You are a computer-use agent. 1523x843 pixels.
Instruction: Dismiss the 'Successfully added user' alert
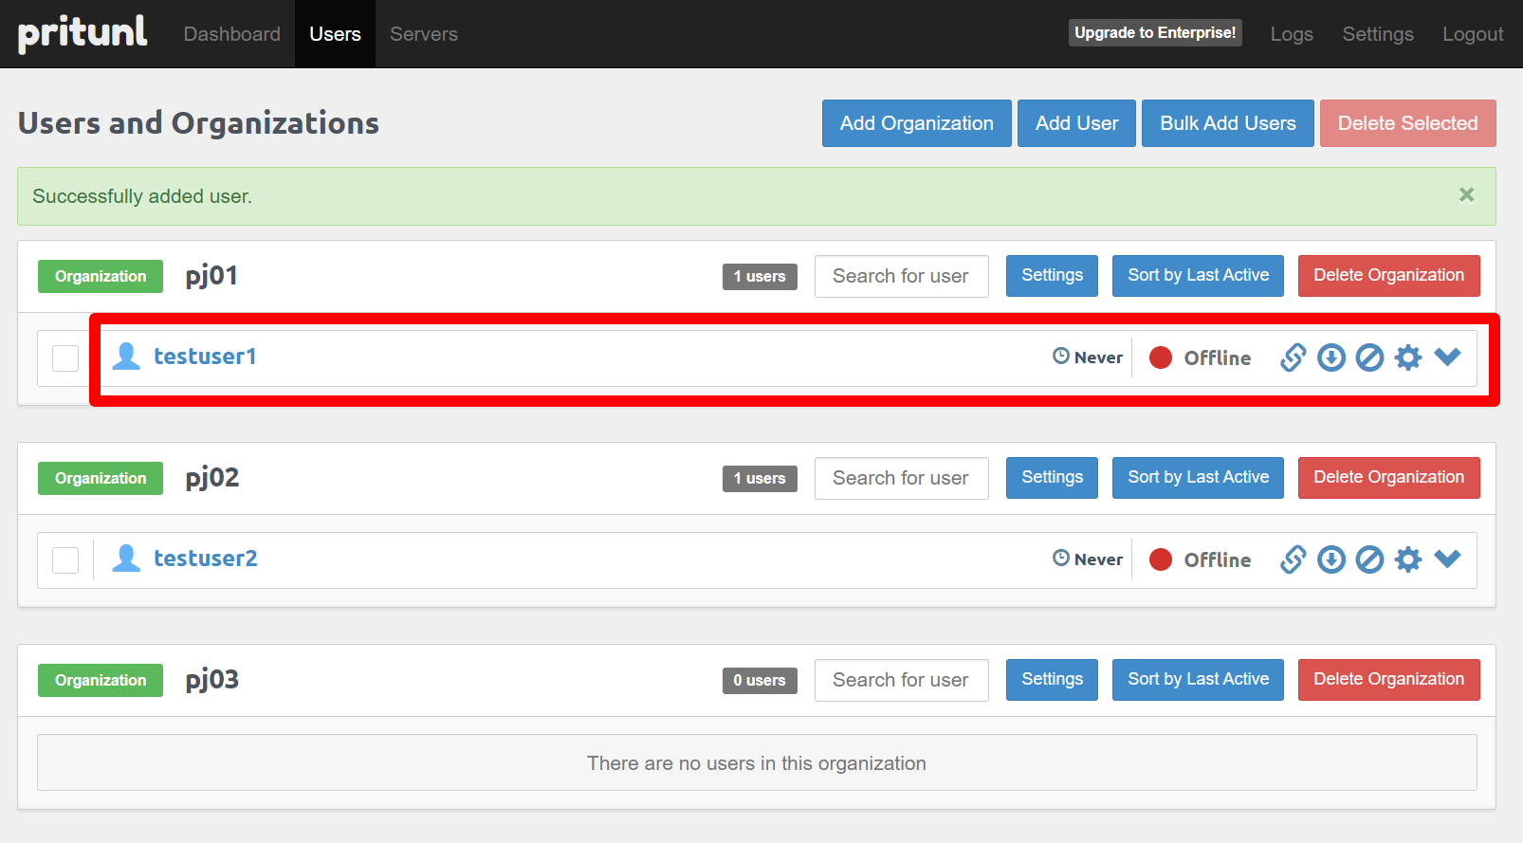(x=1466, y=194)
